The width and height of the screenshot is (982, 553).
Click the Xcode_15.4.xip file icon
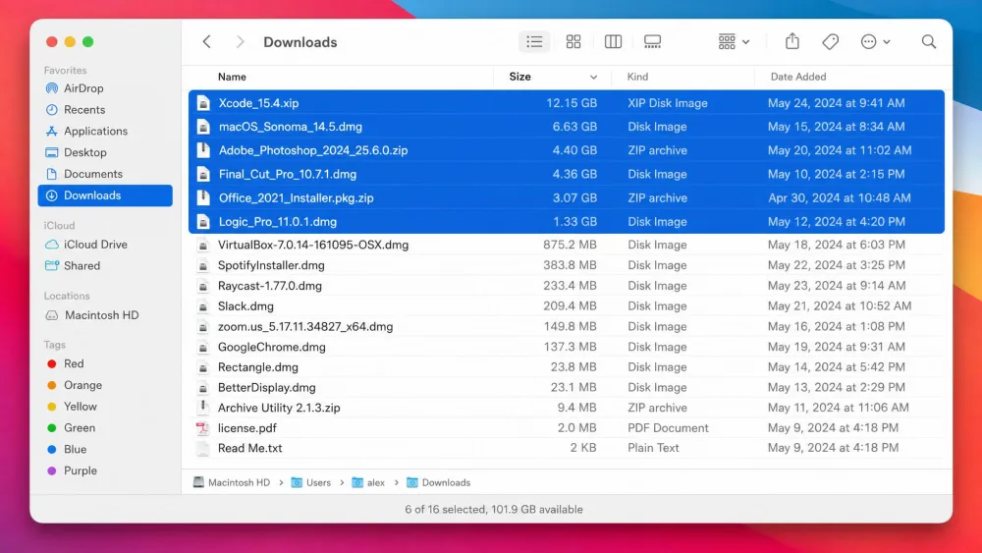203,103
